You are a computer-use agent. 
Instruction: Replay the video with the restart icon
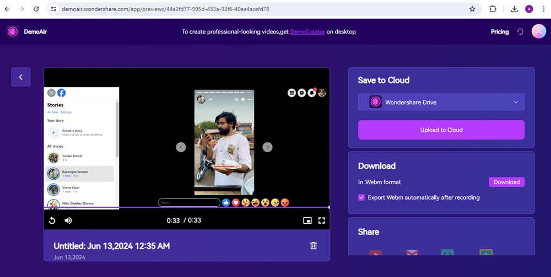click(x=52, y=220)
